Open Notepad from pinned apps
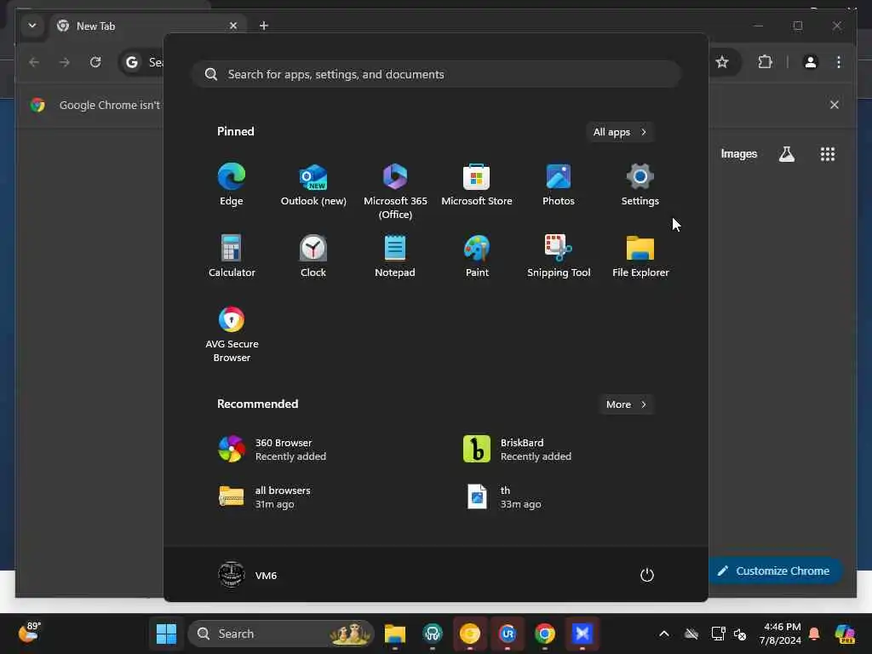 [395, 256]
